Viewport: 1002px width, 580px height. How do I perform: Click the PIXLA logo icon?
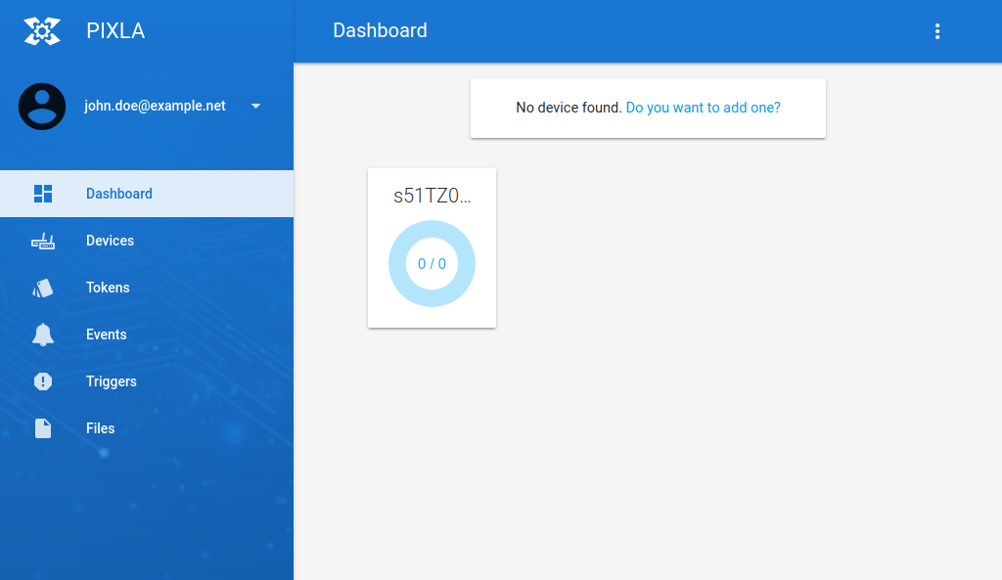click(x=43, y=30)
